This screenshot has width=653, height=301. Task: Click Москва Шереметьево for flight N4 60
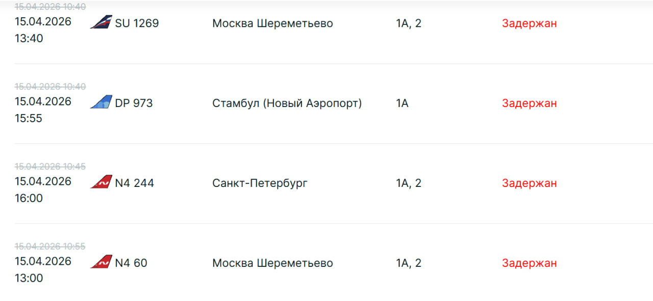click(x=272, y=263)
